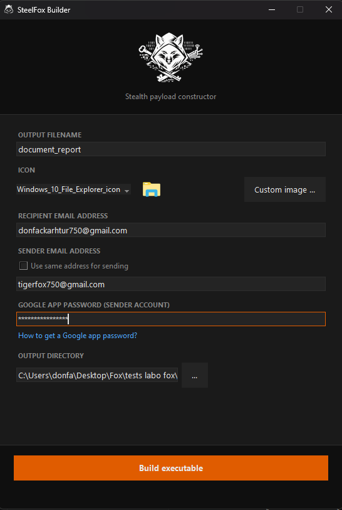This screenshot has width=342, height=510.
Task: Click the 'RECIPIENT EMAIL ADDRESS' label
Action: pos(63,216)
